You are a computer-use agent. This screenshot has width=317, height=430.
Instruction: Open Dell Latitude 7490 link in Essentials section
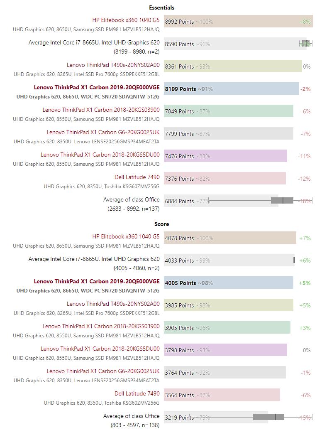(137, 177)
